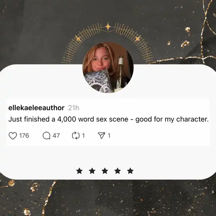Click the second rating star

92,171
